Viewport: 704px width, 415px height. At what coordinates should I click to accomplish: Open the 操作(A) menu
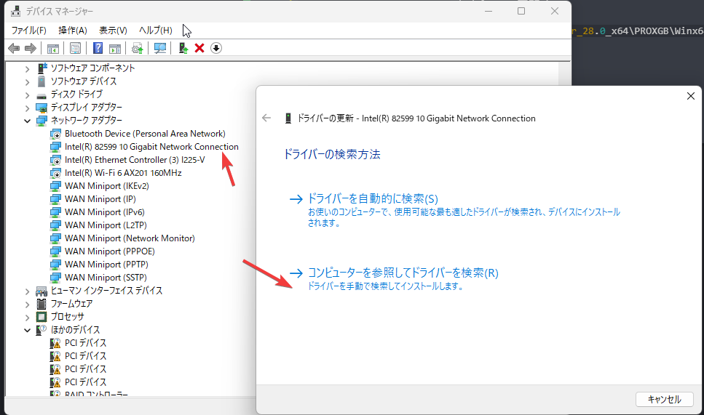(x=72, y=30)
